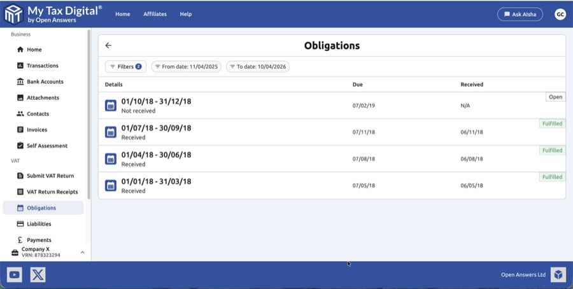Click the Obligations calendar icon in sidebar
Viewport: 573px width, 289px height.
[x=20, y=208]
